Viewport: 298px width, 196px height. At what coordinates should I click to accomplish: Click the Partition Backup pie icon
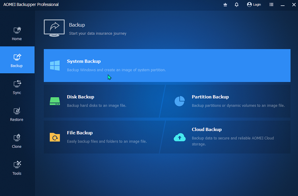coord(180,101)
